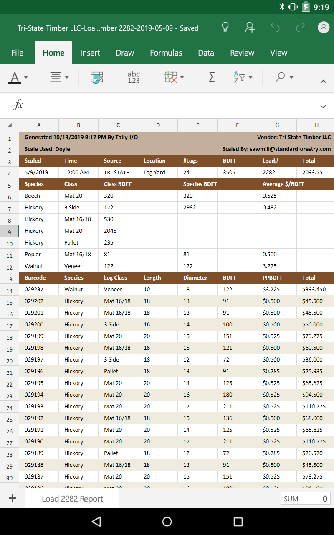The width and height of the screenshot is (334, 535).
Task: Select the 'Beech' species cell
Action: 39,196
